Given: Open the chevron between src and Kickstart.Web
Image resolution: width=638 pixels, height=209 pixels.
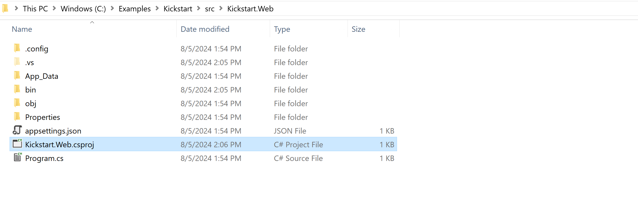Looking at the screenshot, I should (x=221, y=9).
